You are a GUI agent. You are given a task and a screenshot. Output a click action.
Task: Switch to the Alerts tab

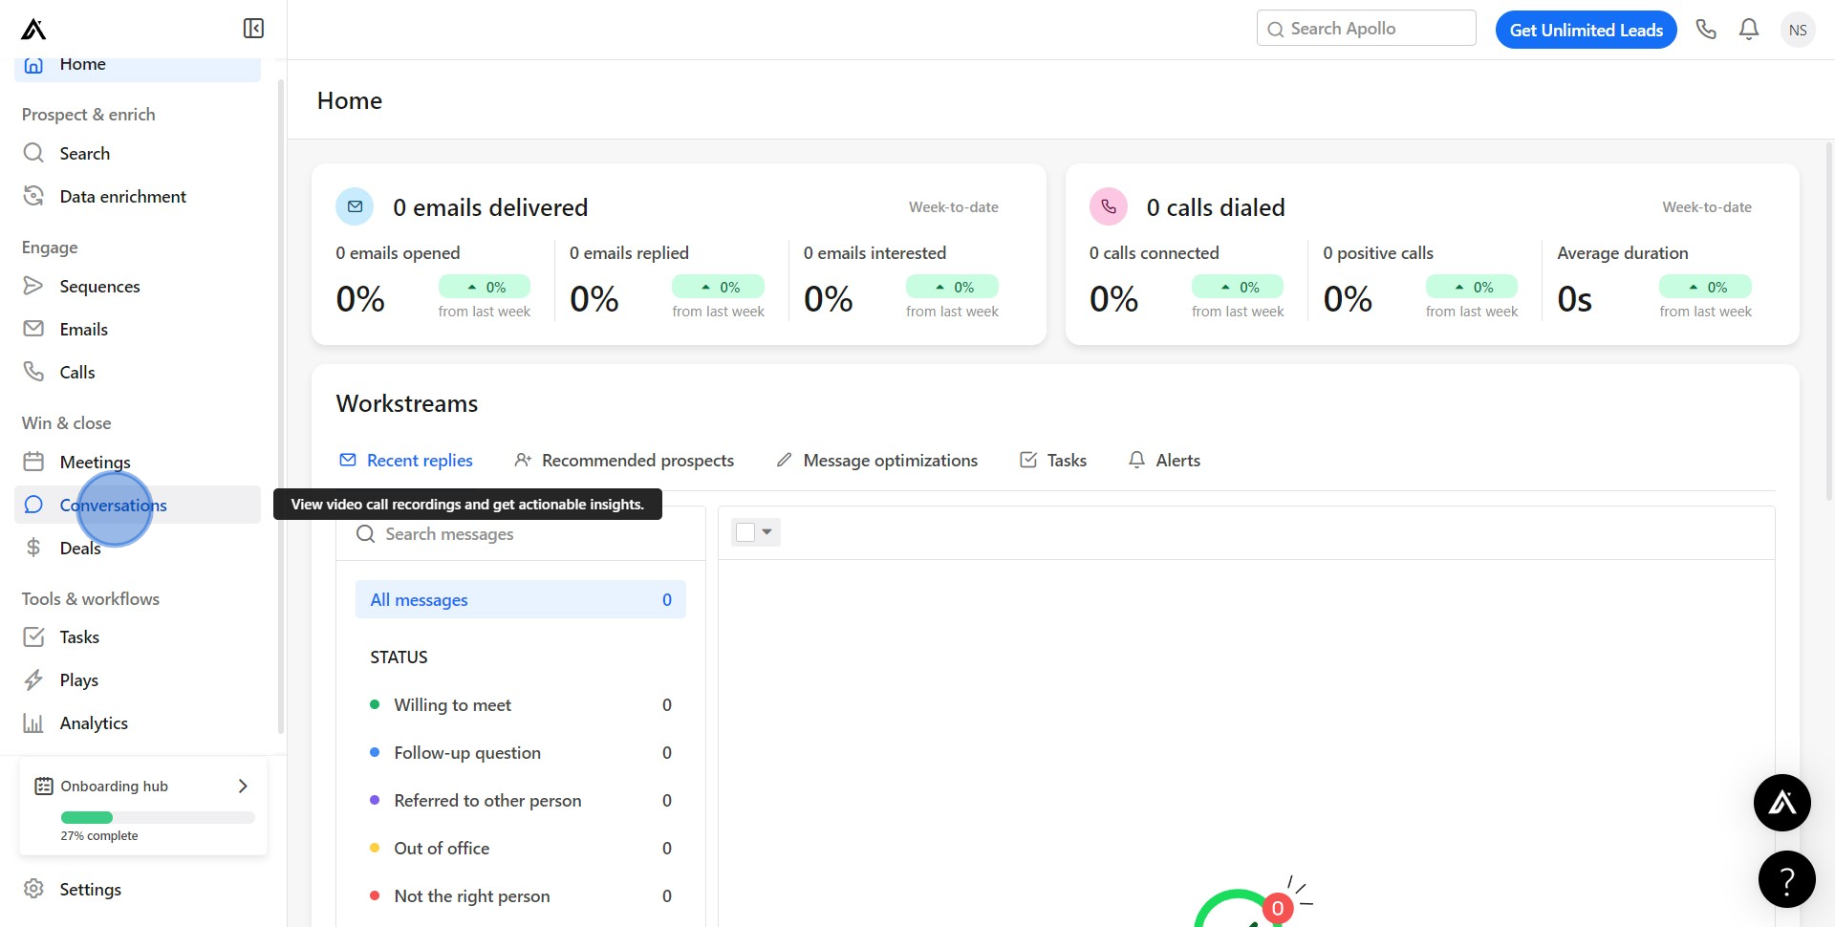[1164, 460]
